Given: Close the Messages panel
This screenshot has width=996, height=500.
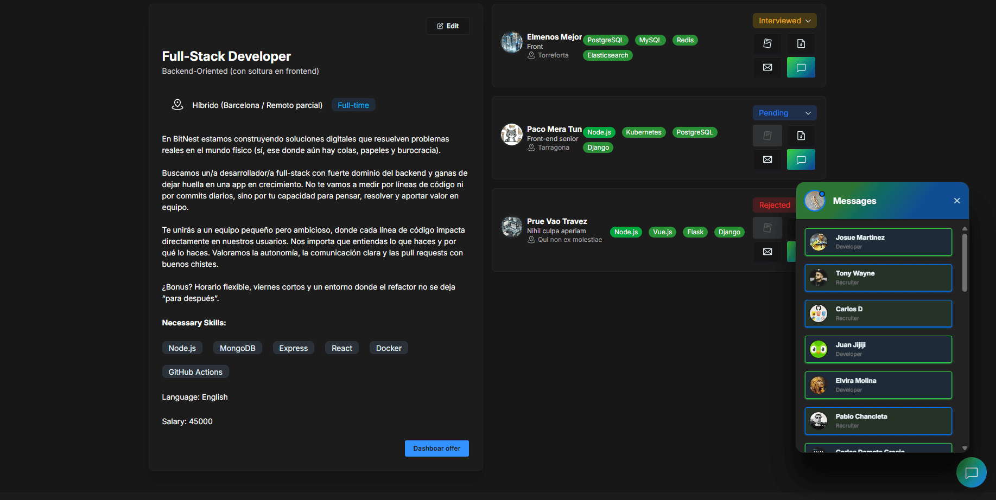Looking at the screenshot, I should 956,201.
